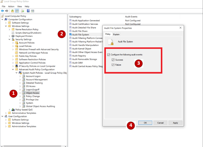Close the Audit File System Properties dialog
Image resolution: width=203 pixels, height=147 pixels.
[181, 28]
